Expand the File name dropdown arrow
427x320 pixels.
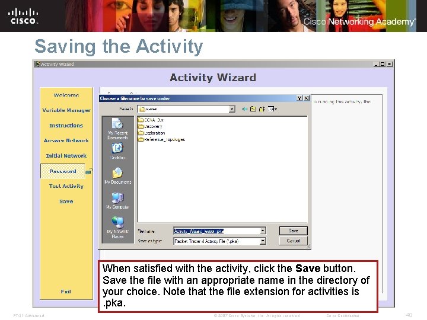[263, 231]
